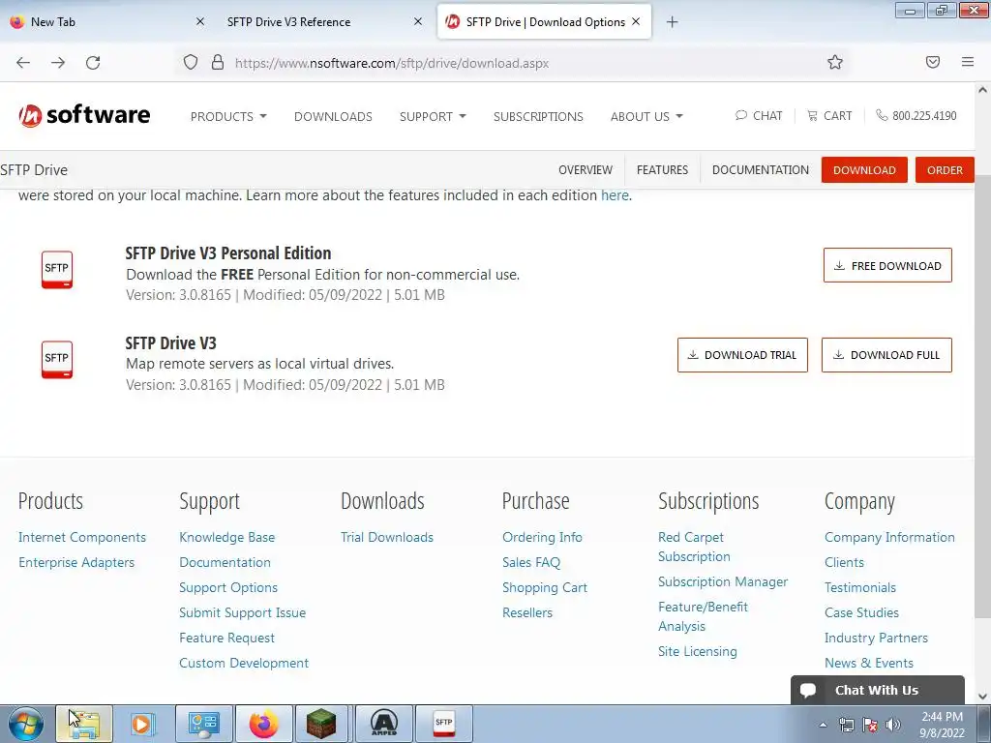
Task: Click the red DOWNLOAD button
Action: pyautogui.click(x=864, y=170)
